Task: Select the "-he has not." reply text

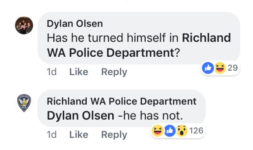Action: [x=151, y=115]
